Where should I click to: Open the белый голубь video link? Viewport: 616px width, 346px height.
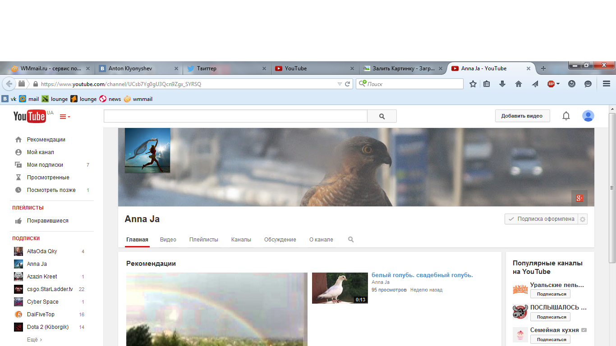pos(422,275)
